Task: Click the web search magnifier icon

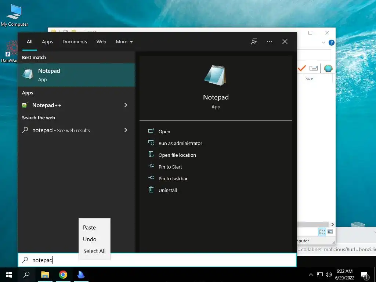Action: tap(25, 130)
